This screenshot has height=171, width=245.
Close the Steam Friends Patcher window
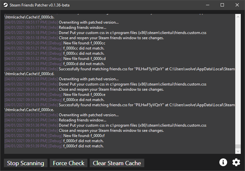[237, 5]
